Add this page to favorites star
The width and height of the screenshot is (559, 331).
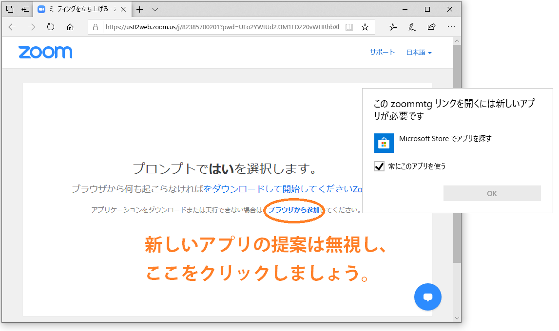[x=365, y=27]
